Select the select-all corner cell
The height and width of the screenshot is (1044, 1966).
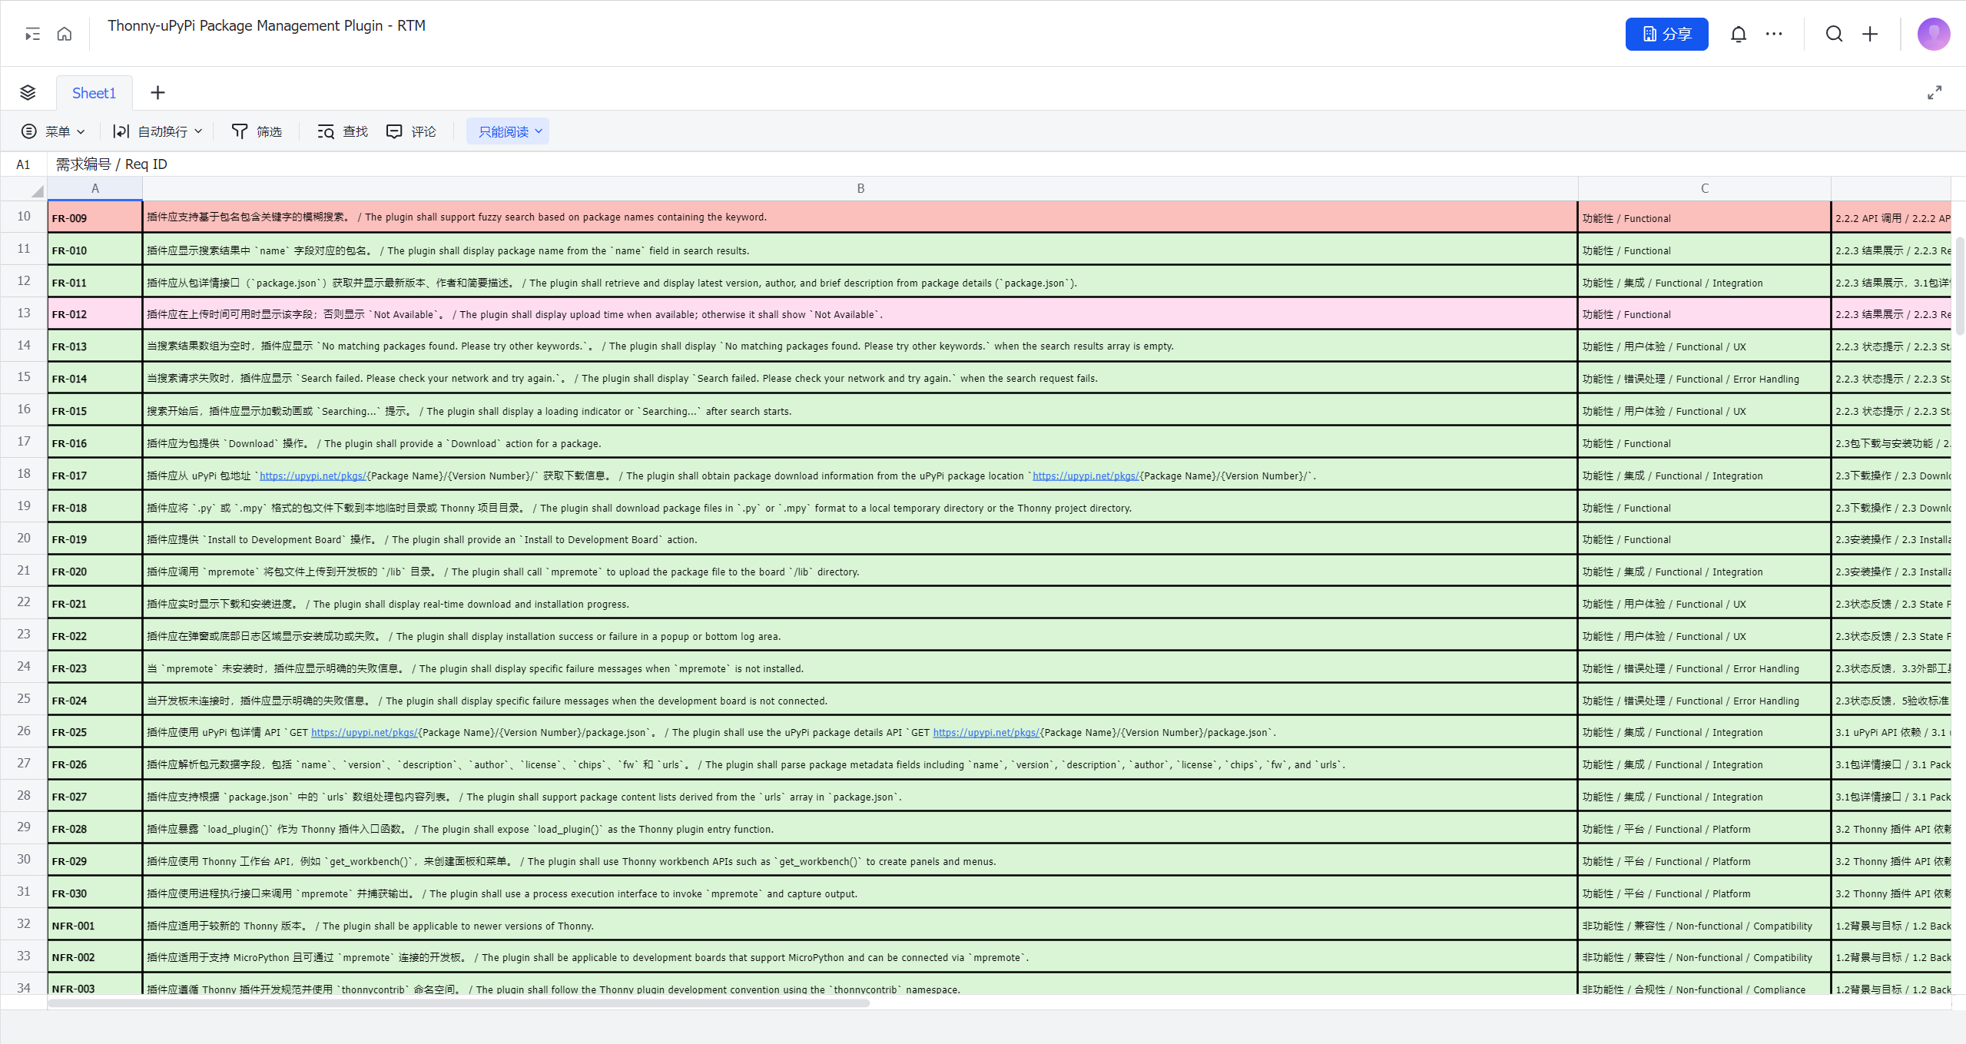24,189
